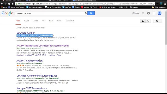Reload the page with refresh icon
Viewport: 167px width, 94px height.
(x=9, y=4)
